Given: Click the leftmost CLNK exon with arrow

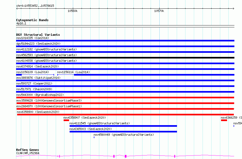Looking at the screenshot, I should tap(58, 156).
